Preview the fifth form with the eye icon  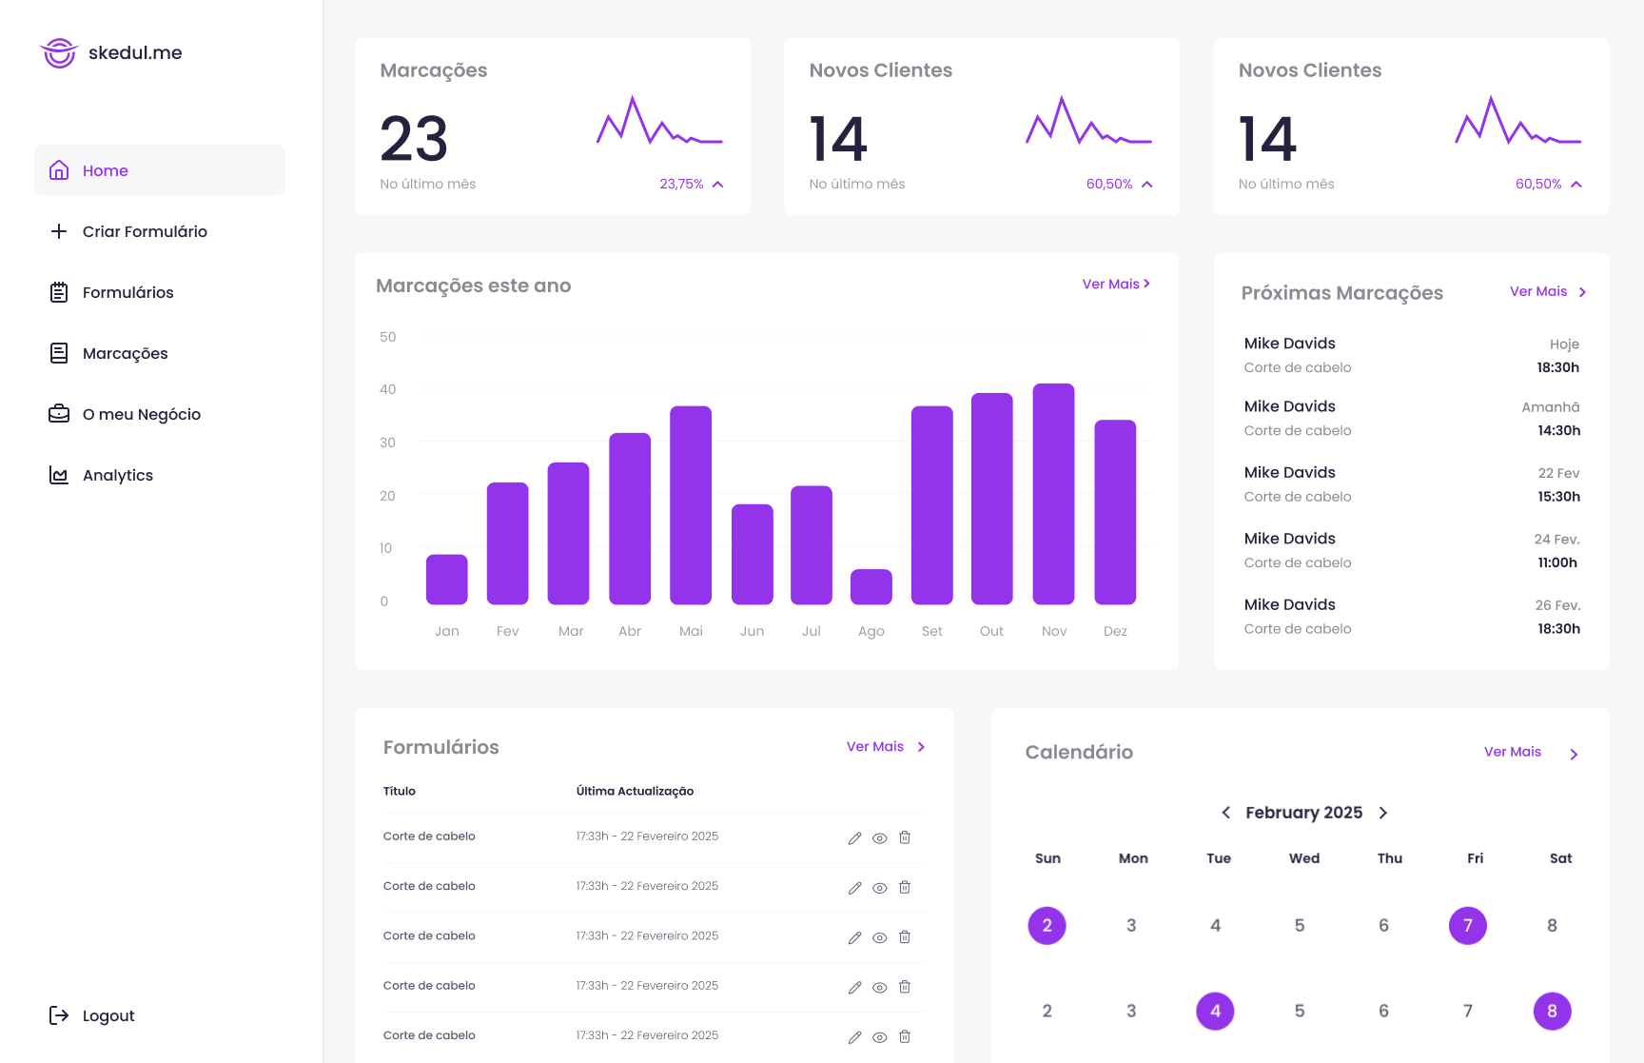pyautogui.click(x=880, y=1037)
